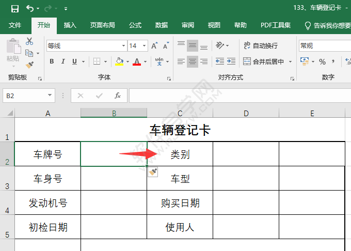351x251 pixels.
Task: Toggle 自动换行 wrap text
Action: 261,45
